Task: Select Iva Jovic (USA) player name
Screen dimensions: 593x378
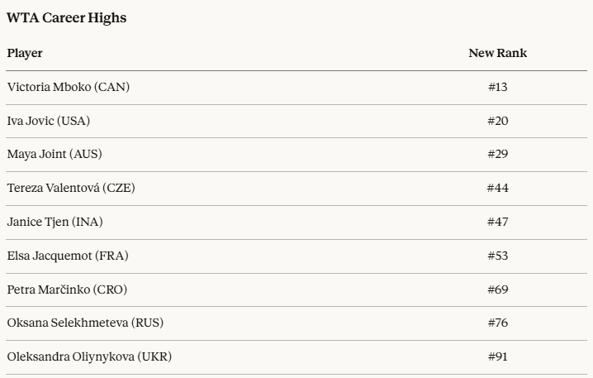Action: [49, 121]
